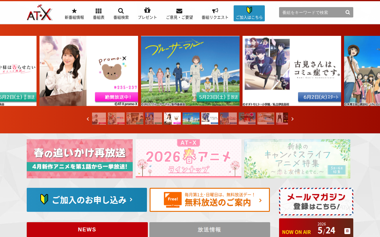Click the ご加入はこちら header button
The height and width of the screenshot is (237, 380).
(249, 13)
